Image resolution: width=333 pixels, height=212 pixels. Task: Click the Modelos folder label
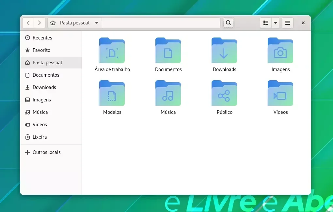[x=112, y=112]
